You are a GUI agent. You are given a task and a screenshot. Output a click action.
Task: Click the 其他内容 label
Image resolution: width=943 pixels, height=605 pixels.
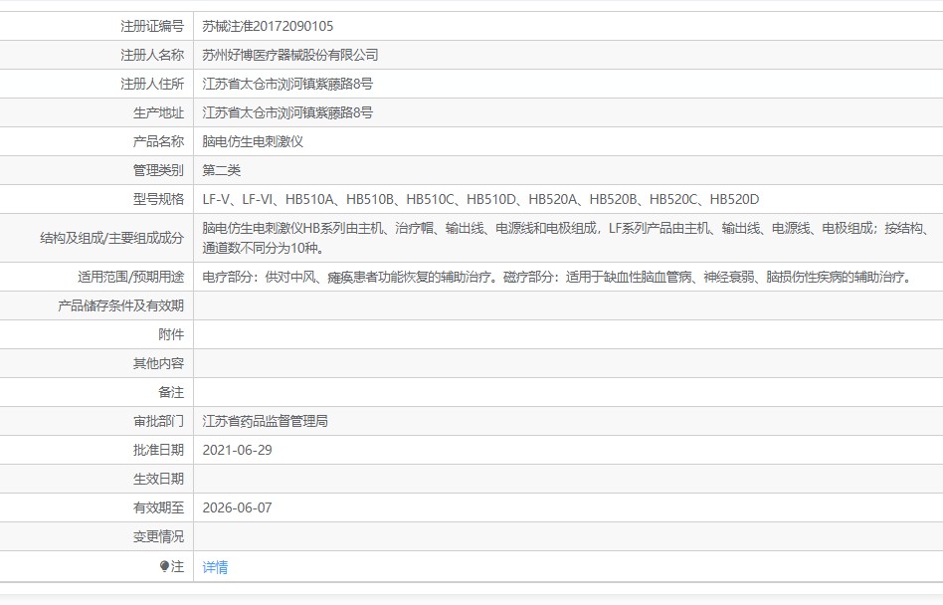(159, 363)
